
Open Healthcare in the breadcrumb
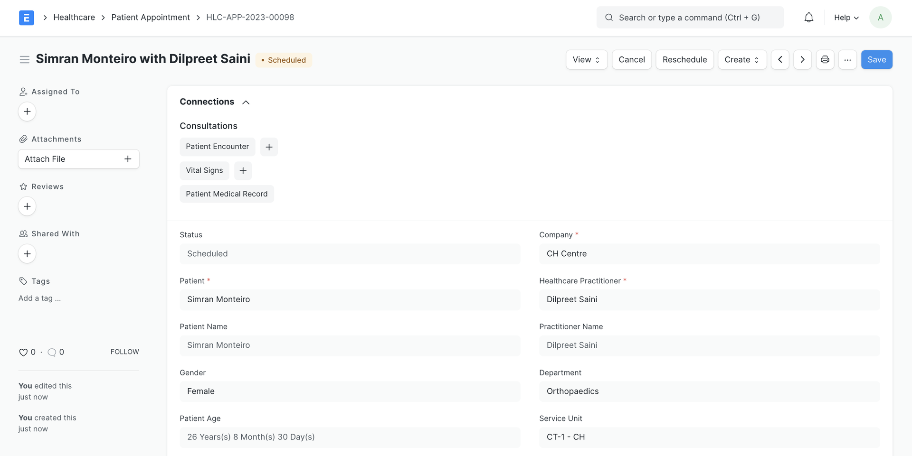(74, 18)
